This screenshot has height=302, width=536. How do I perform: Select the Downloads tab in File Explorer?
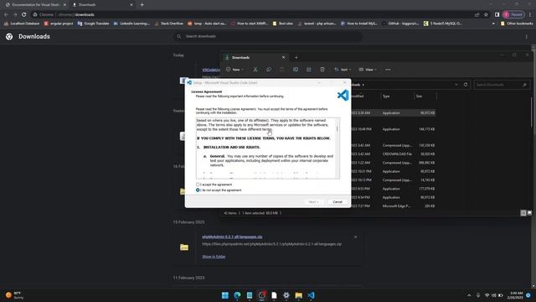pos(255,58)
